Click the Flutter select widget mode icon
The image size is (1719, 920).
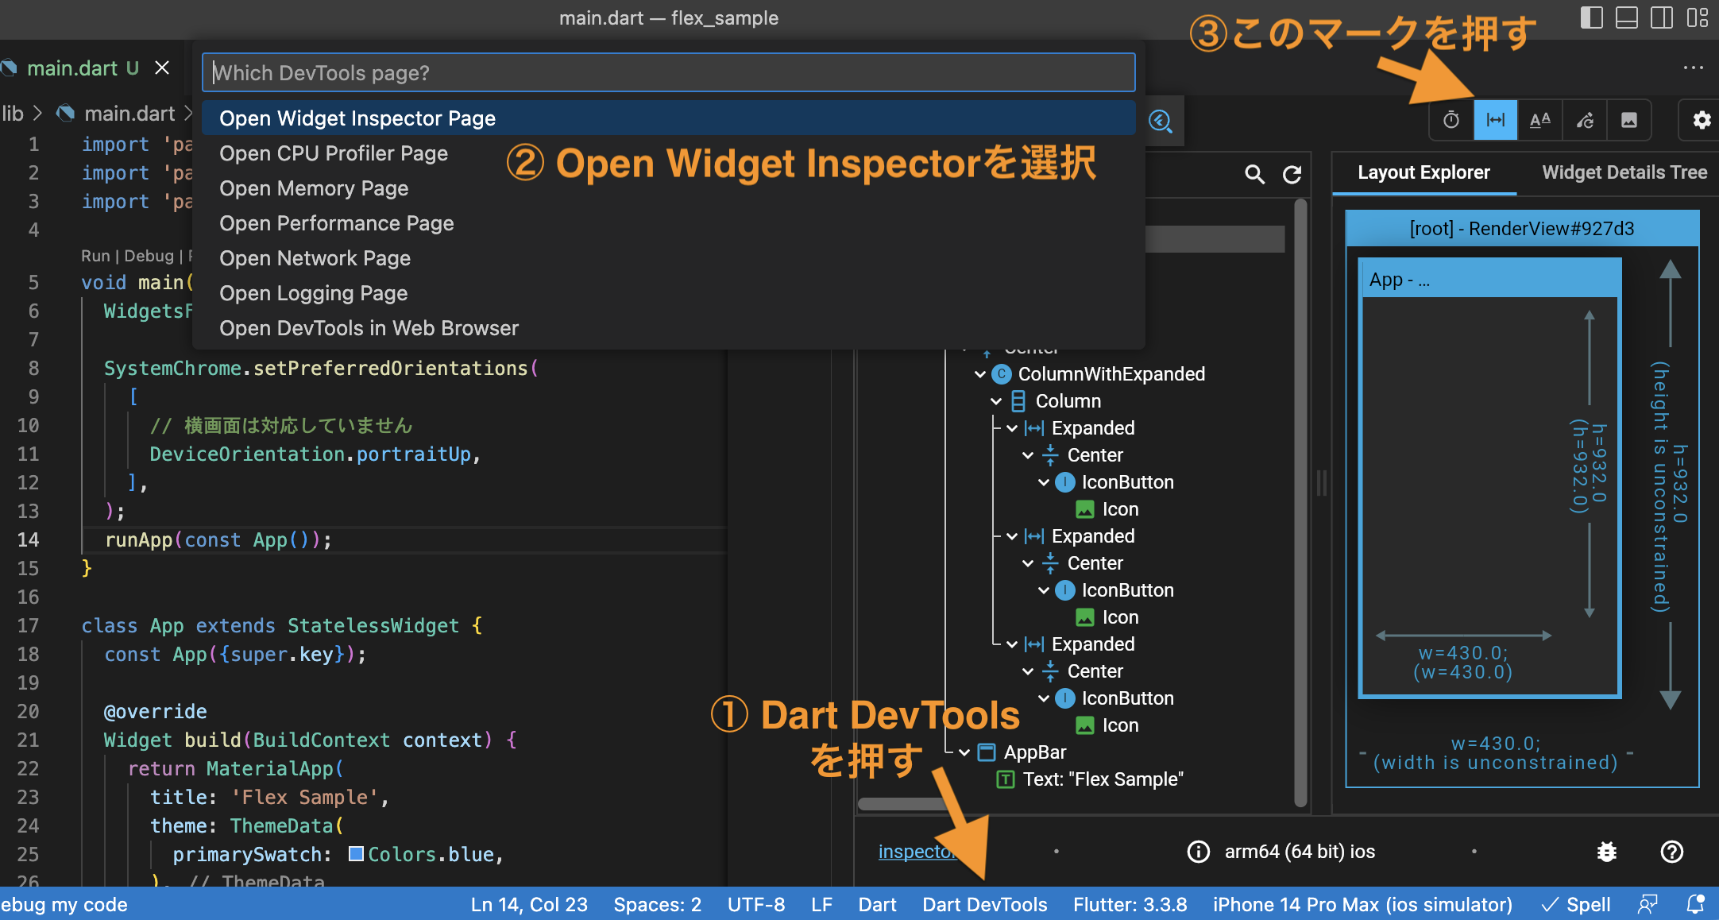tap(1161, 121)
